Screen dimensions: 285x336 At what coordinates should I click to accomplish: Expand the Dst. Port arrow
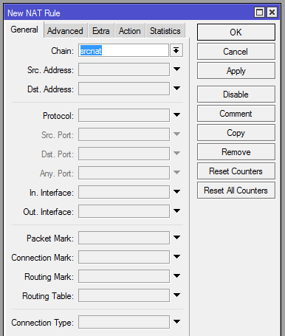tap(176, 154)
